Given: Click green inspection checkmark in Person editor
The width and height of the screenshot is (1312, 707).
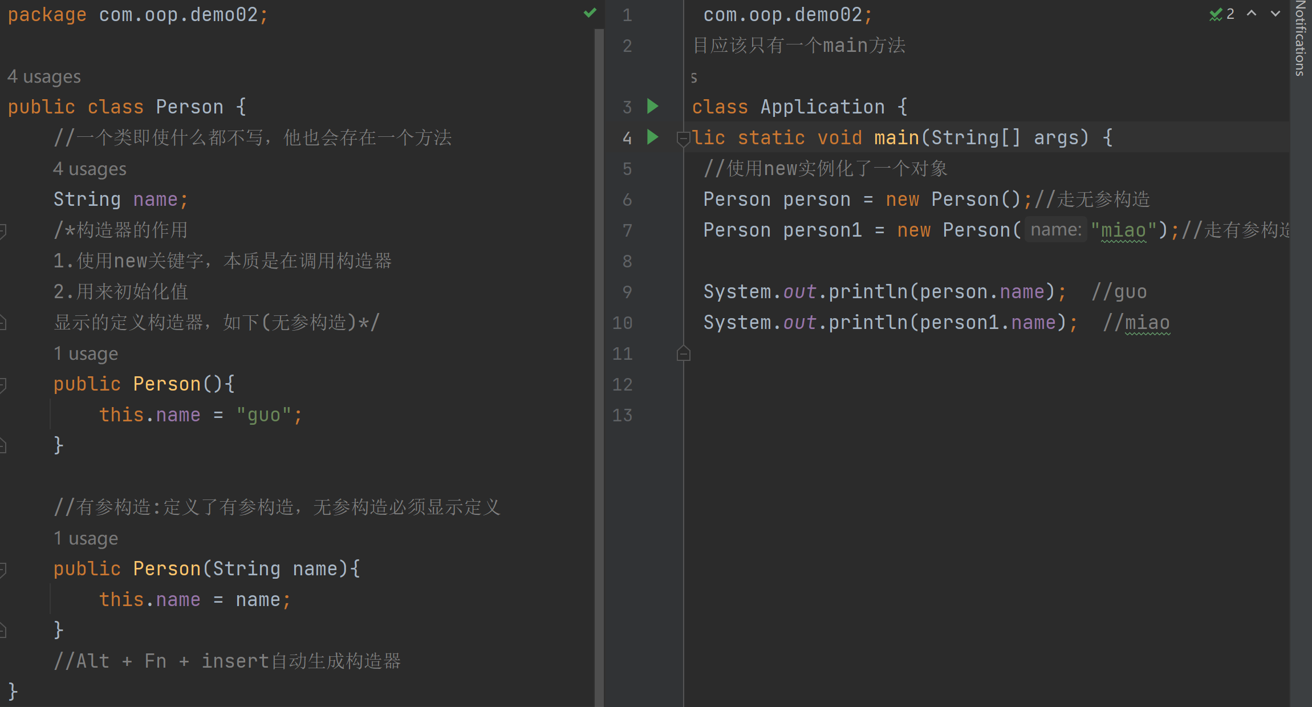Looking at the screenshot, I should 590,13.
